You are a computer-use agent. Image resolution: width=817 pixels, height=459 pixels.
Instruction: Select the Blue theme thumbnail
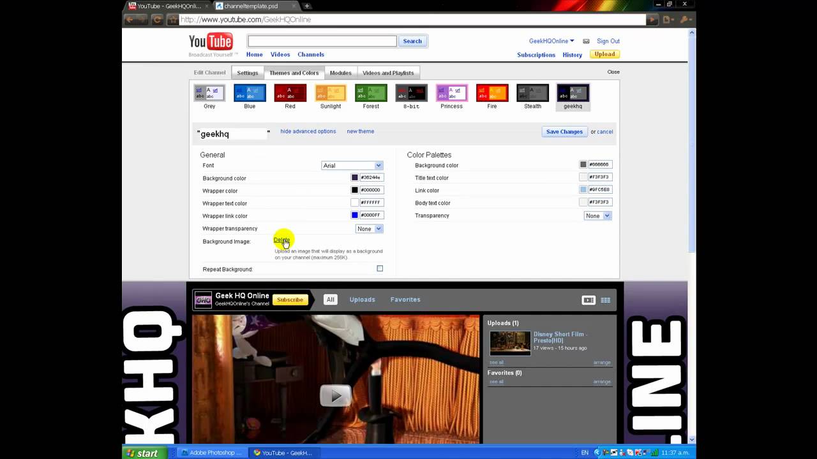coord(250,93)
